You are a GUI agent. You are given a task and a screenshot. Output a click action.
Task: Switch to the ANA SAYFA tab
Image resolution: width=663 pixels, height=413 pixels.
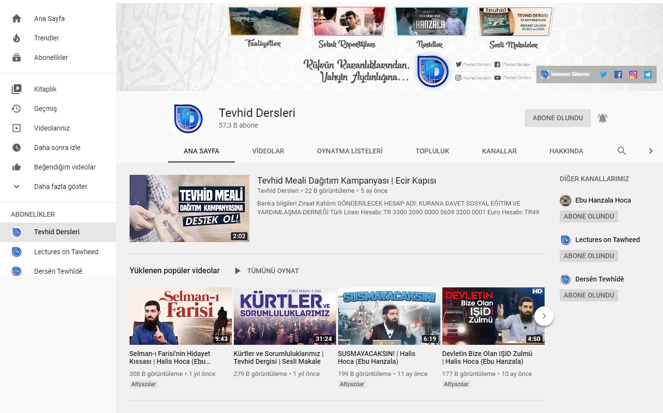tap(201, 151)
